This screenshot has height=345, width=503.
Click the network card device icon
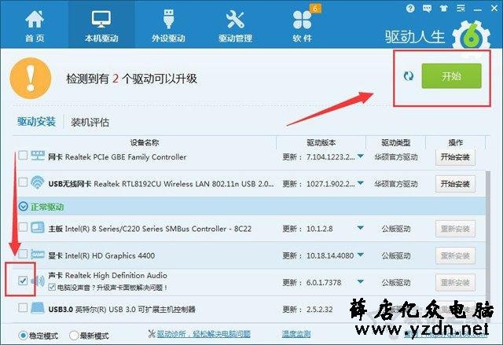[x=38, y=156]
